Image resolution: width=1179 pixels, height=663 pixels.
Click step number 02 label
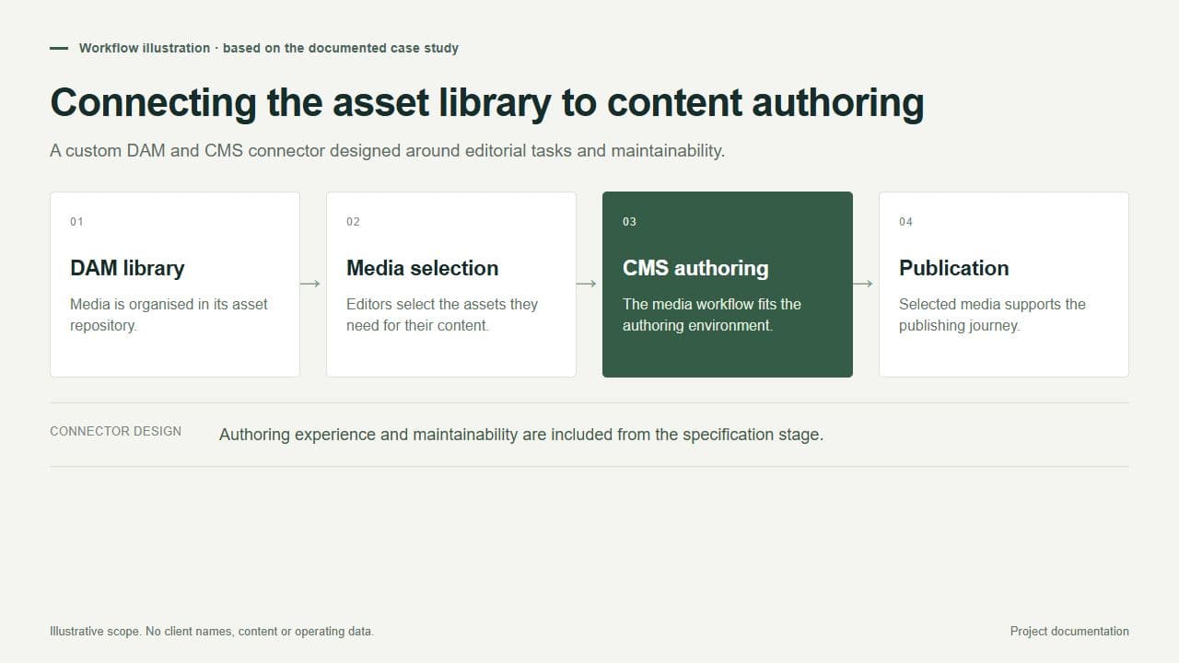tap(353, 221)
